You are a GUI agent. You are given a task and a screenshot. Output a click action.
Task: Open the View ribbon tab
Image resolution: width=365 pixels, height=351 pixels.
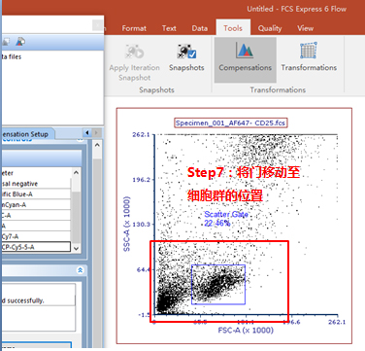[x=305, y=28]
